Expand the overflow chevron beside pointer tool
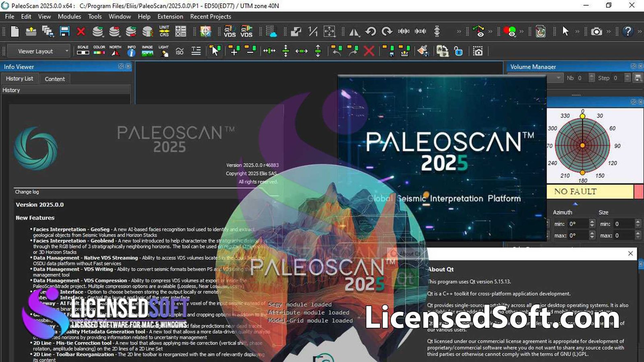The image size is (644, 362). 577,31
